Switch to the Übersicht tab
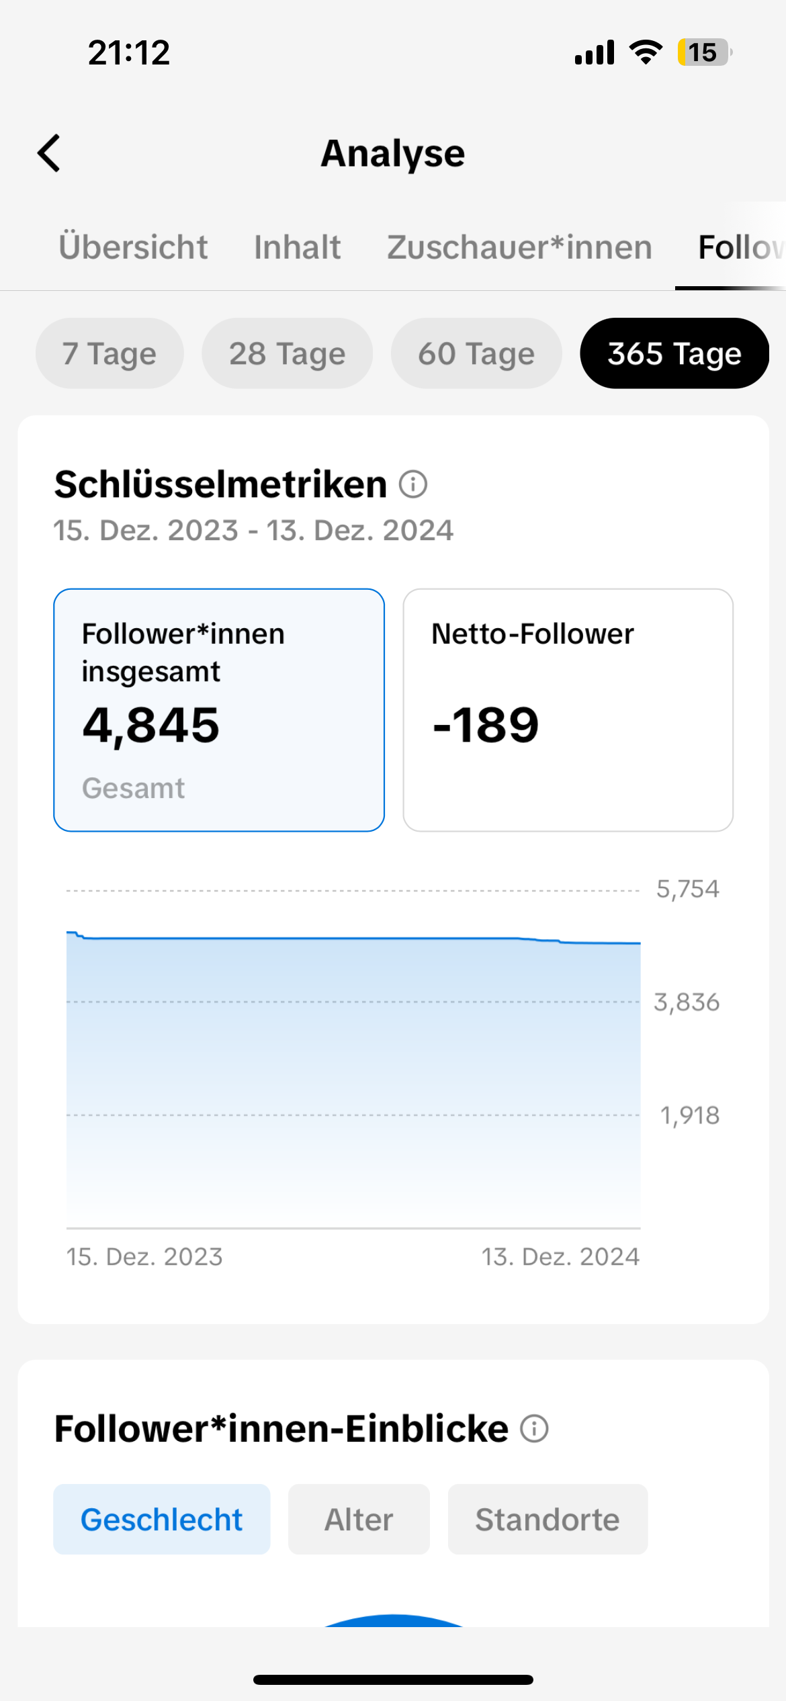786x1701 pixels. pos(133,247)
